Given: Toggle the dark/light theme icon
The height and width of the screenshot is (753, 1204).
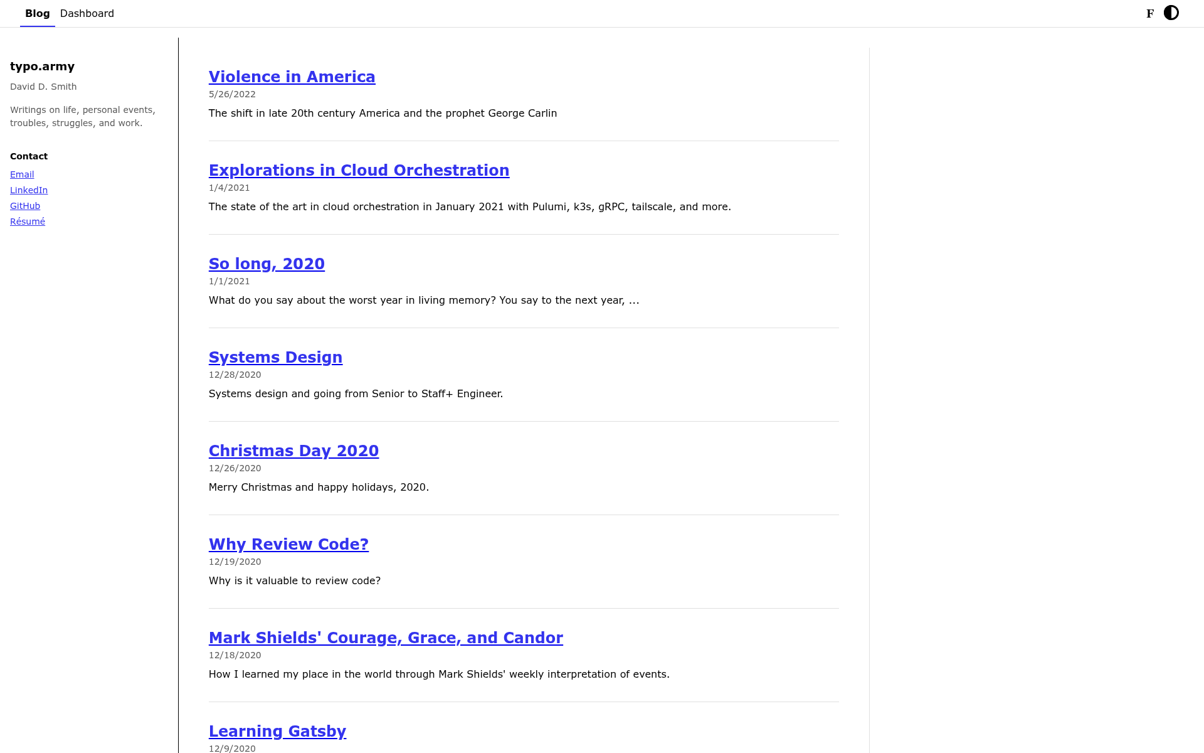Looking at the screenshot, I should tap(1171, 13).
